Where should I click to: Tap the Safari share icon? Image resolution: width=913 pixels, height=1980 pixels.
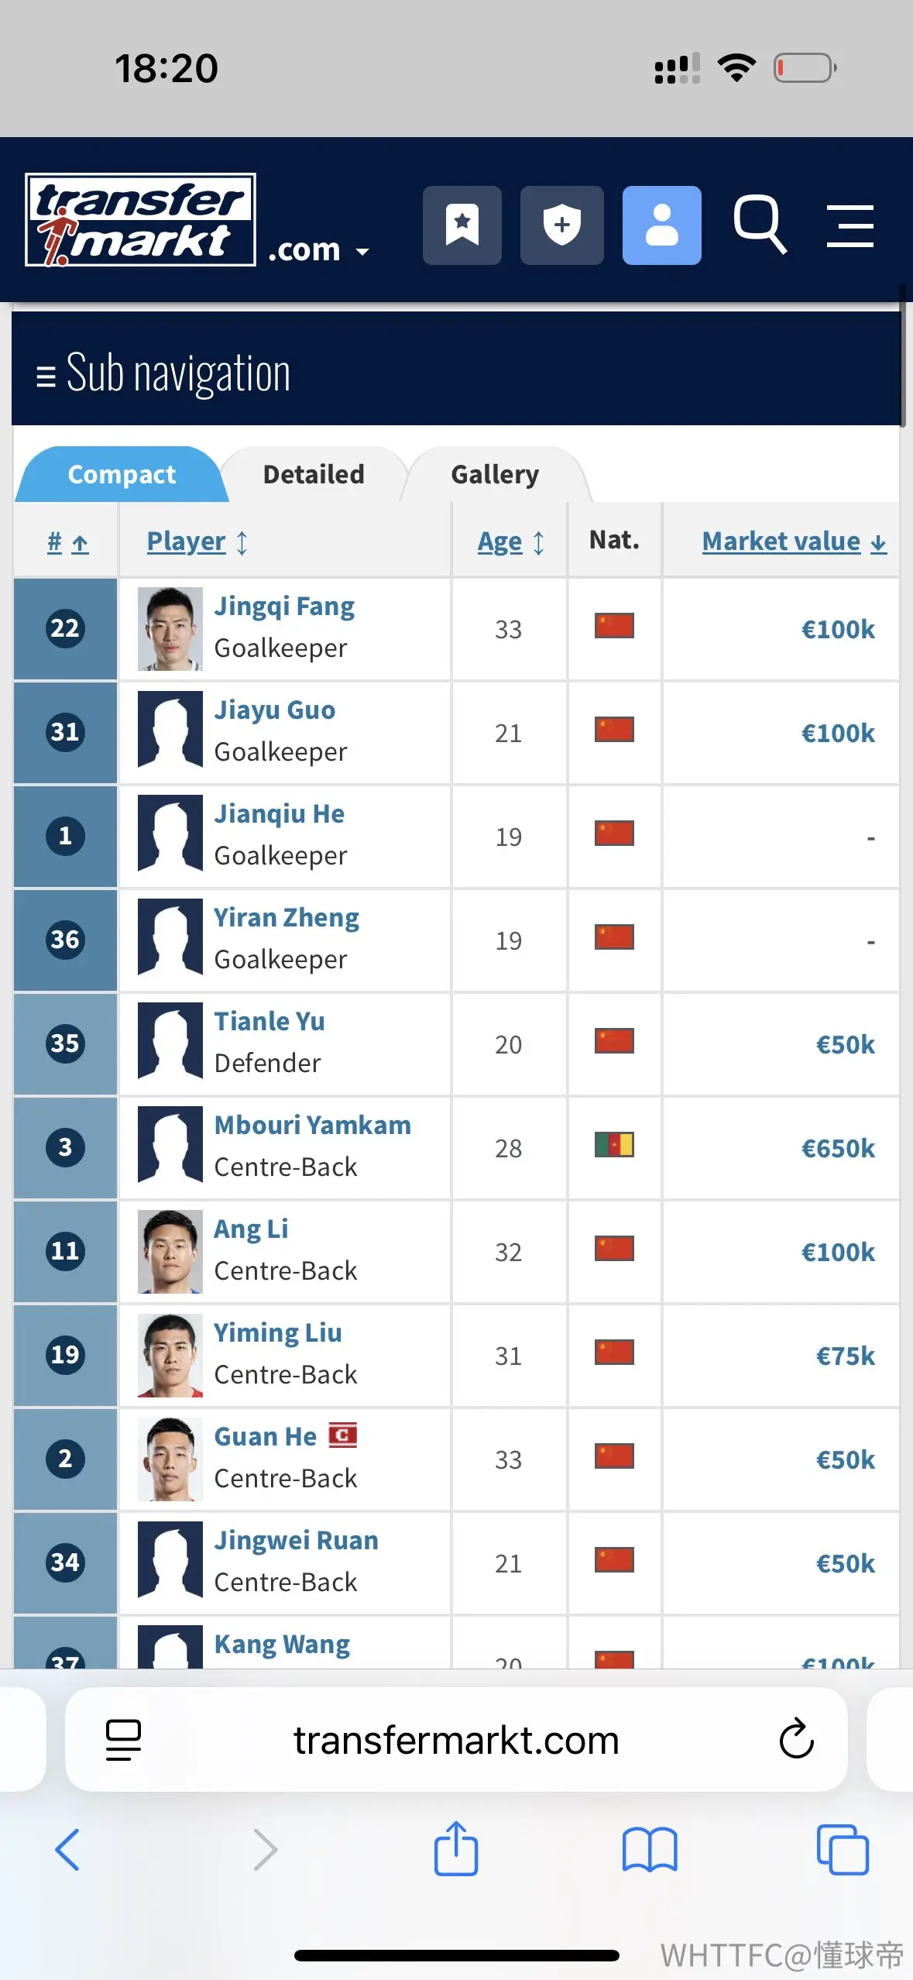click(455, 1848)
